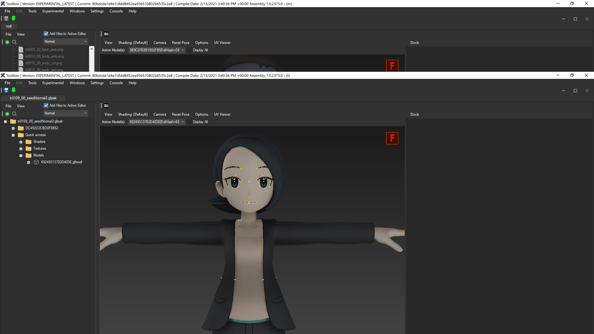Switch to the tr0109_00_seedNormal2.gfpak tab

click(x=33, y=98)
